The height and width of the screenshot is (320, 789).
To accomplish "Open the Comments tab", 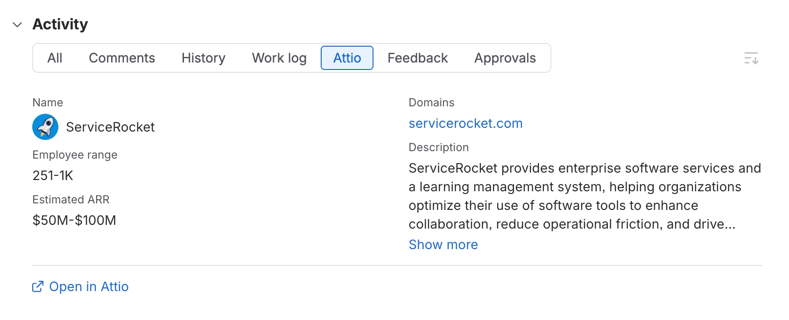I will pos(122,58).
